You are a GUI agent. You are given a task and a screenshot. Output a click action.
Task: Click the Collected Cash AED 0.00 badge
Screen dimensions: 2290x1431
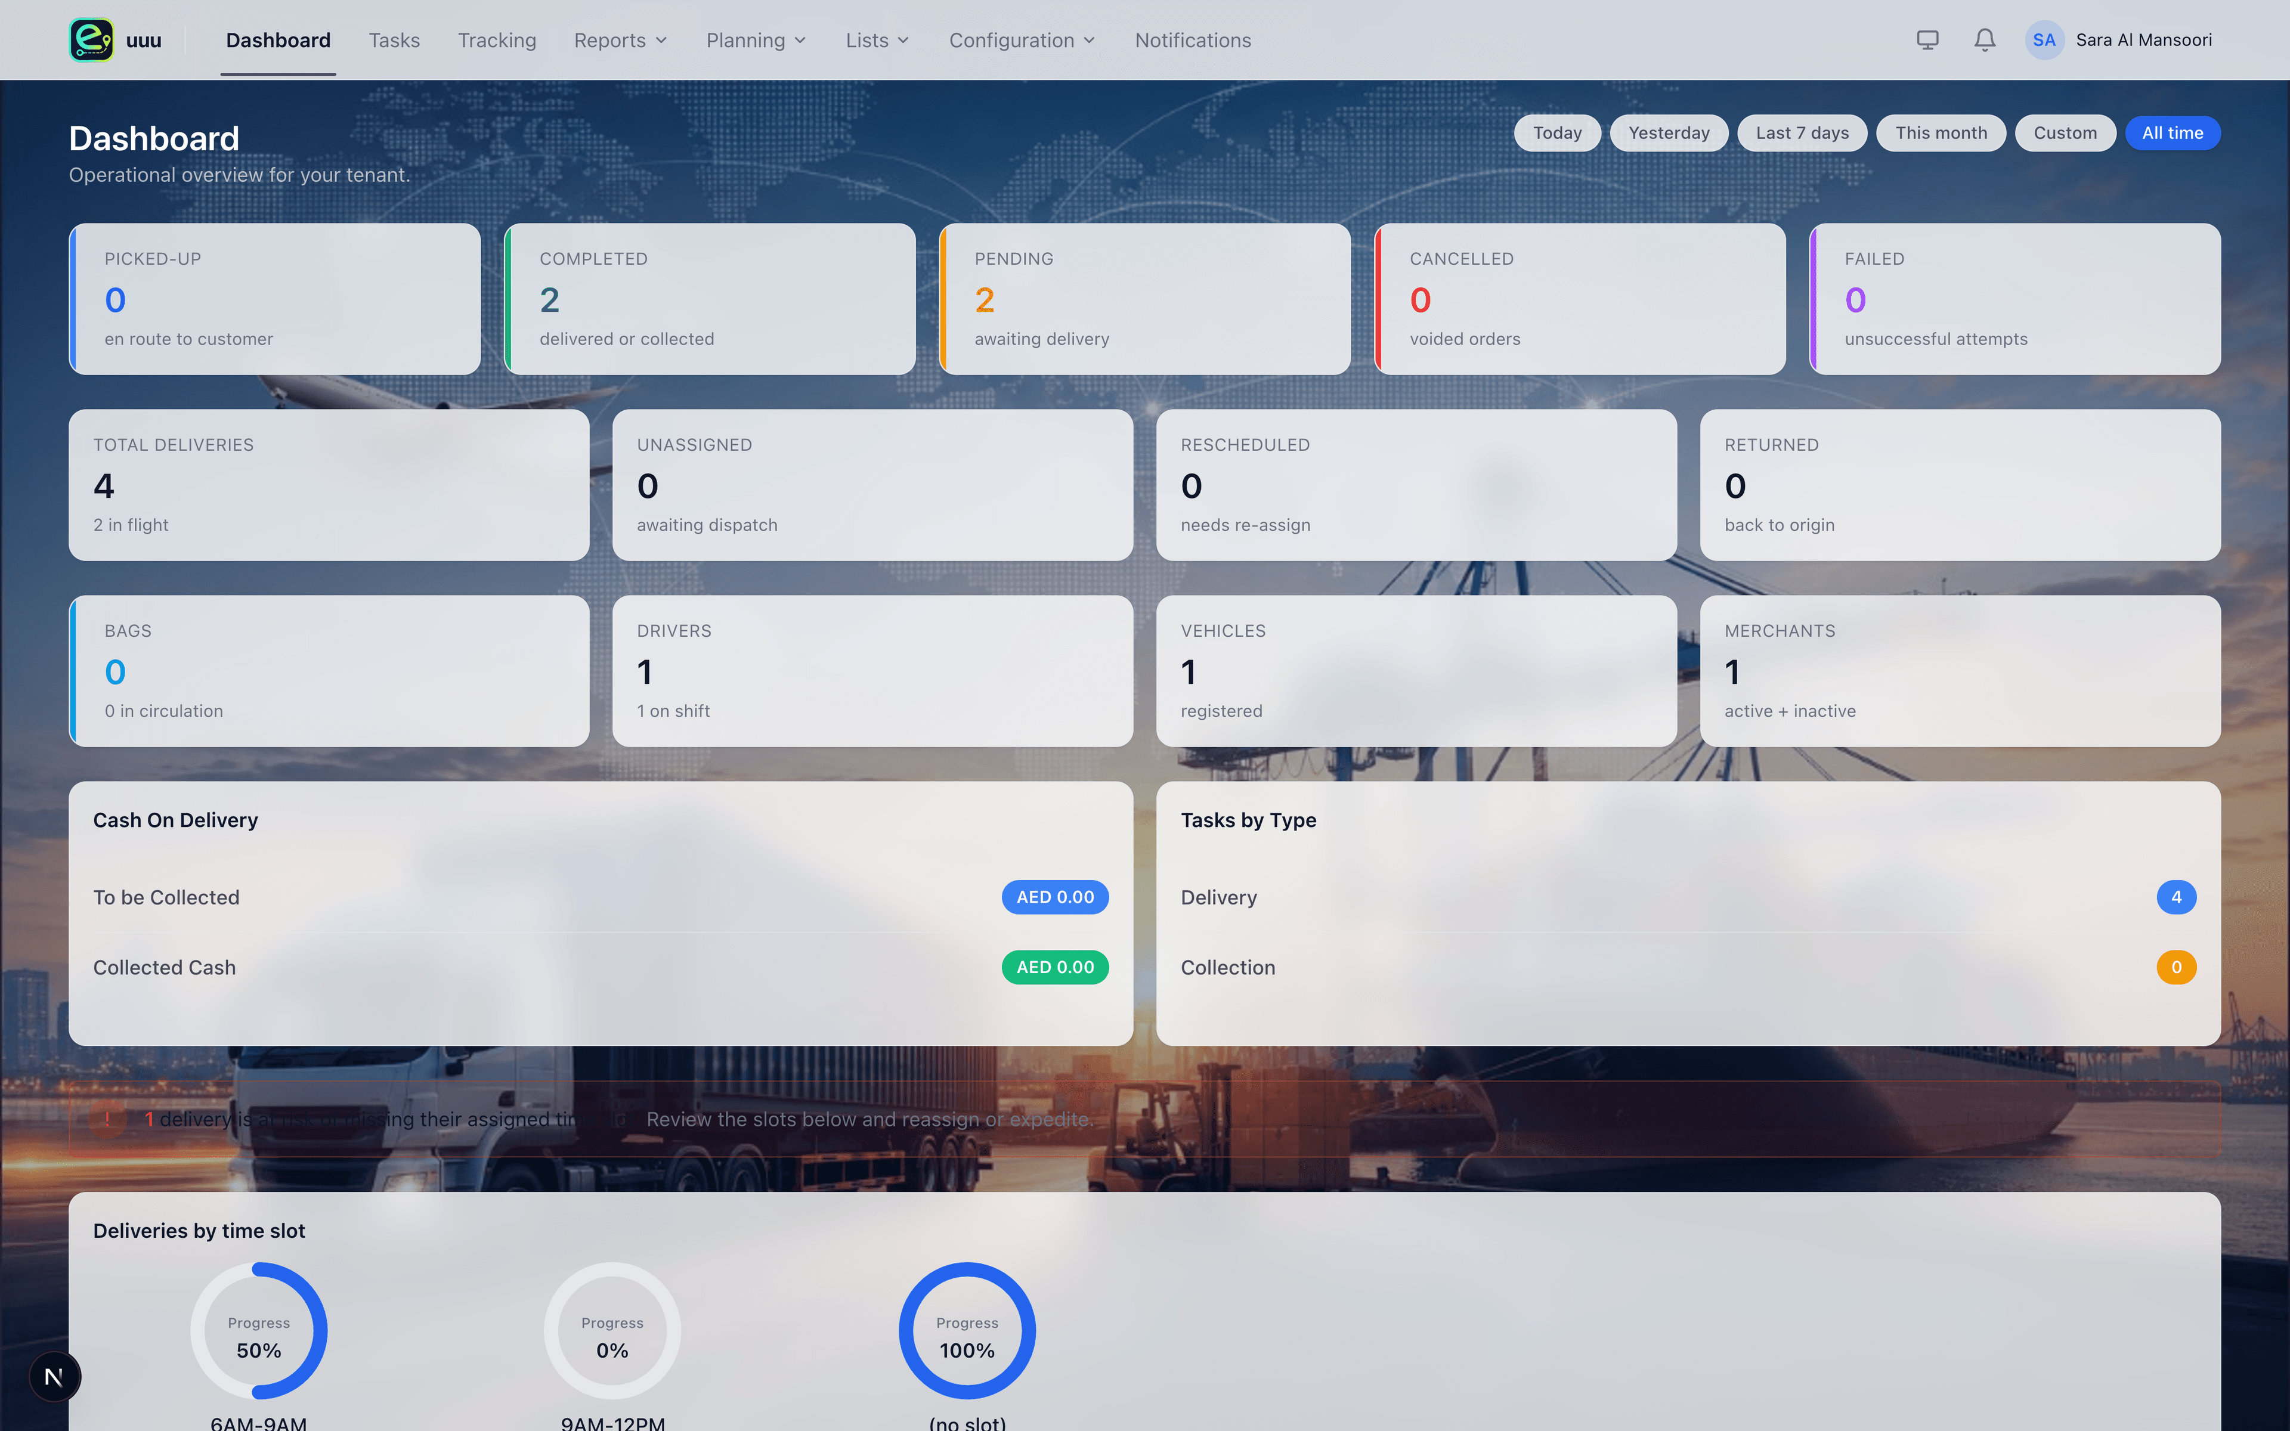[1055, 967]
